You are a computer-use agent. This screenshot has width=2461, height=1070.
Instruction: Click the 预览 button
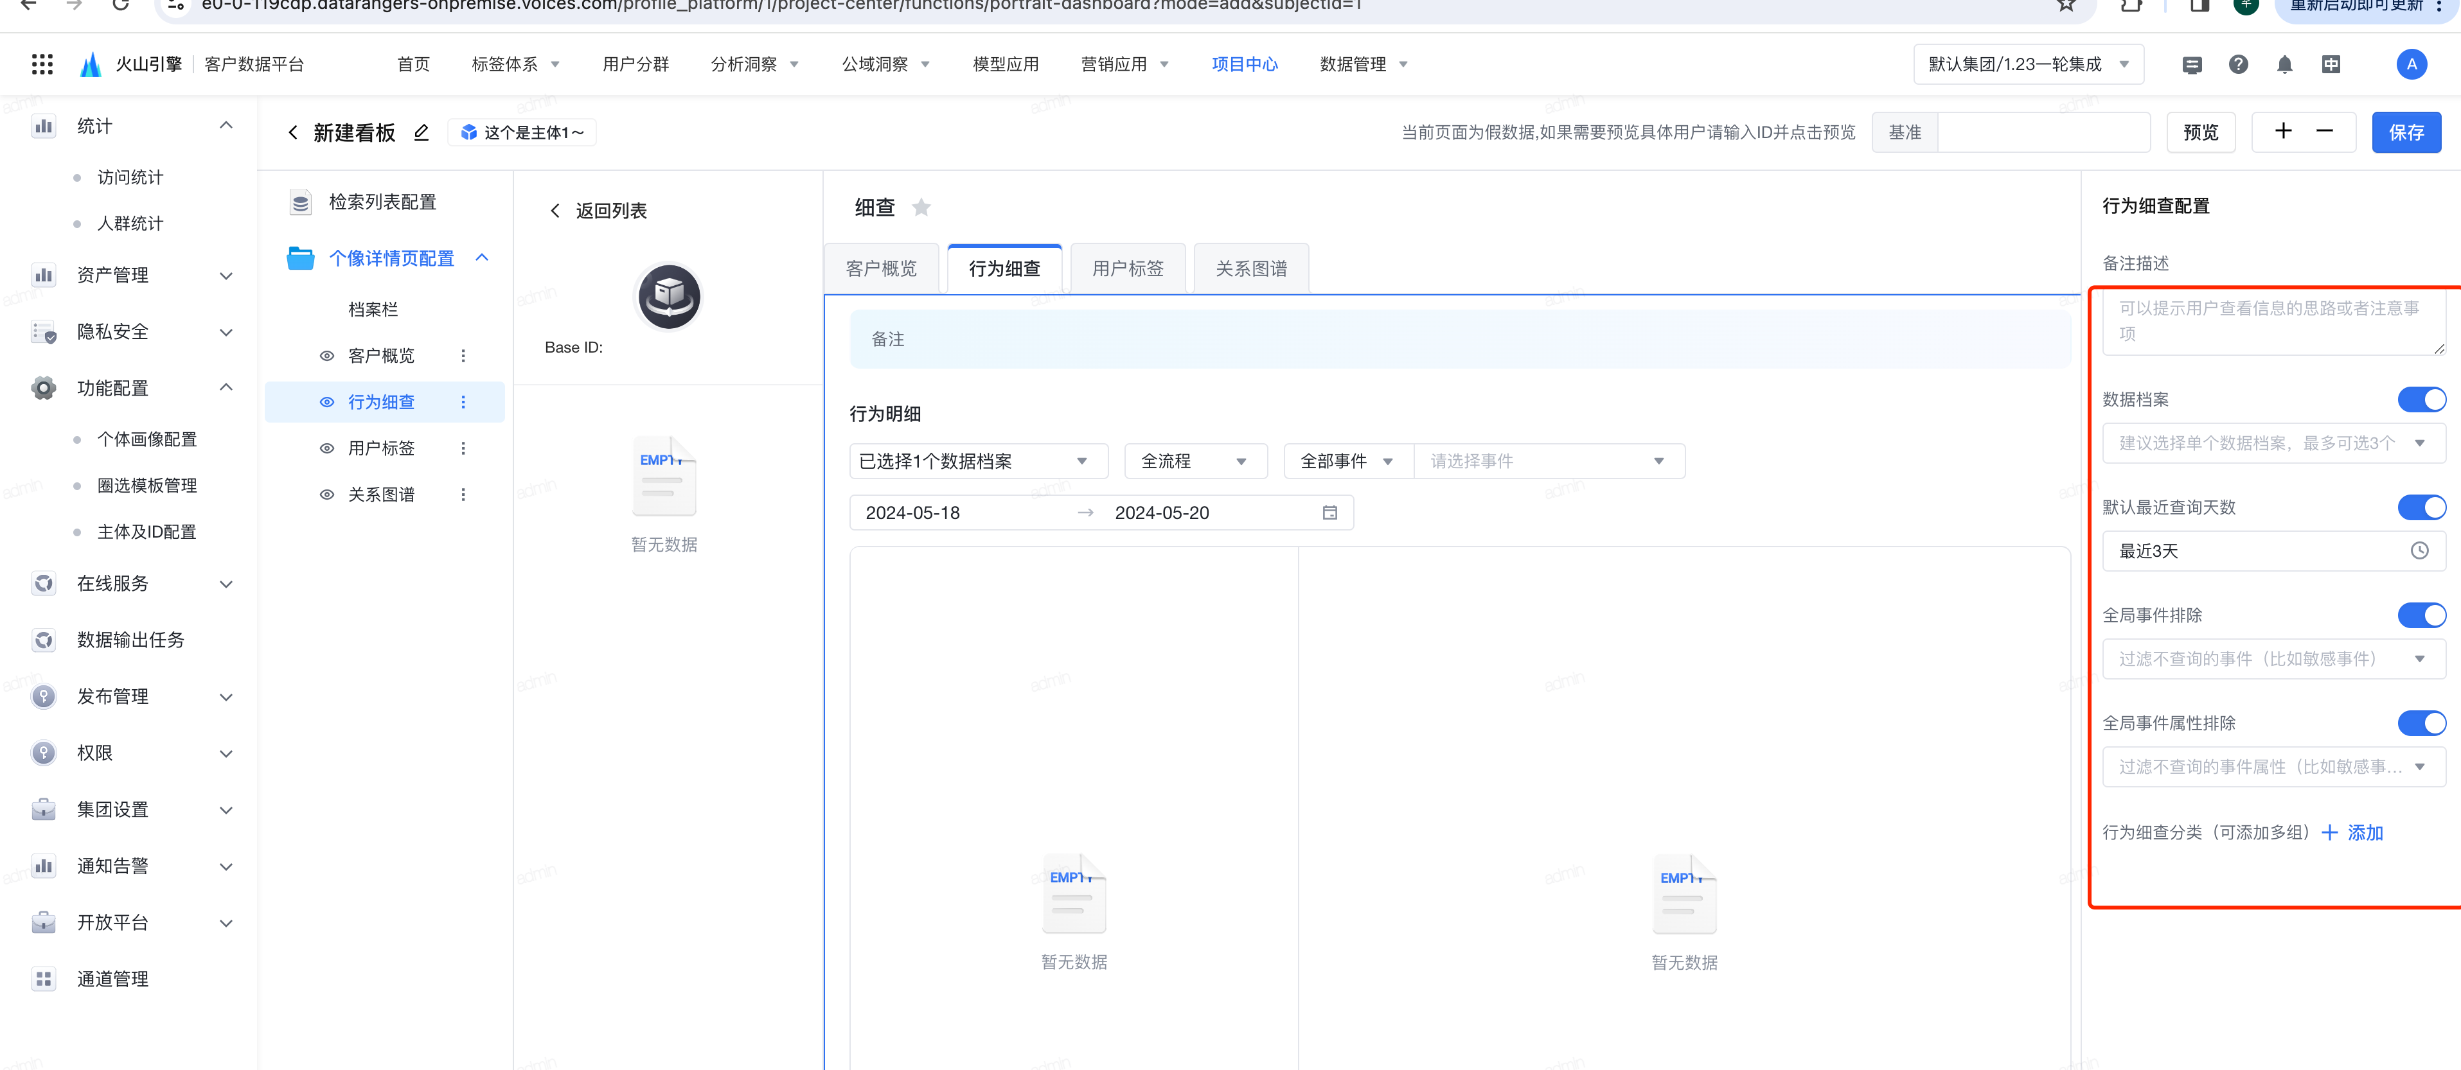point(2200,133)
